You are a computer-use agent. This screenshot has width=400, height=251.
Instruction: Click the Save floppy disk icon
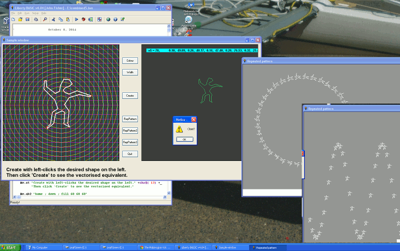[x=28, y=20]
